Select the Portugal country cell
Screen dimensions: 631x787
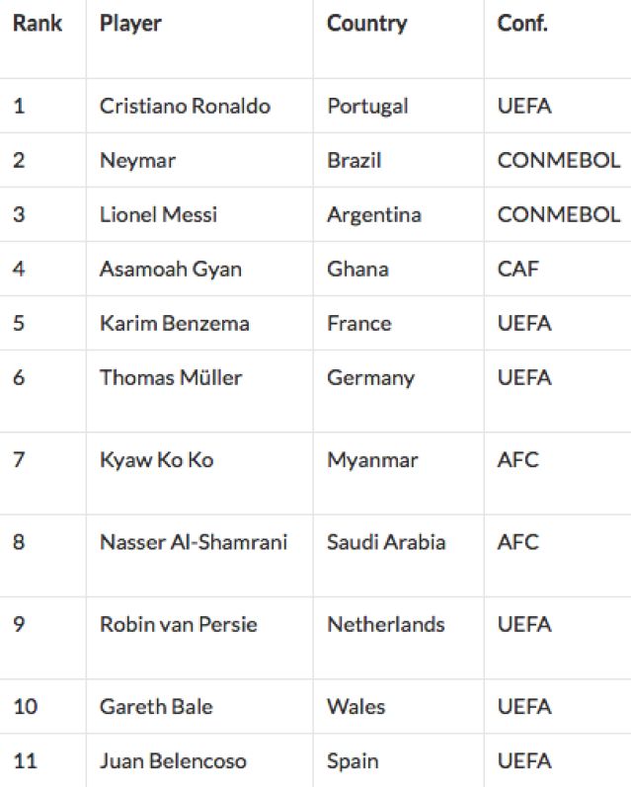click(367, 107)
